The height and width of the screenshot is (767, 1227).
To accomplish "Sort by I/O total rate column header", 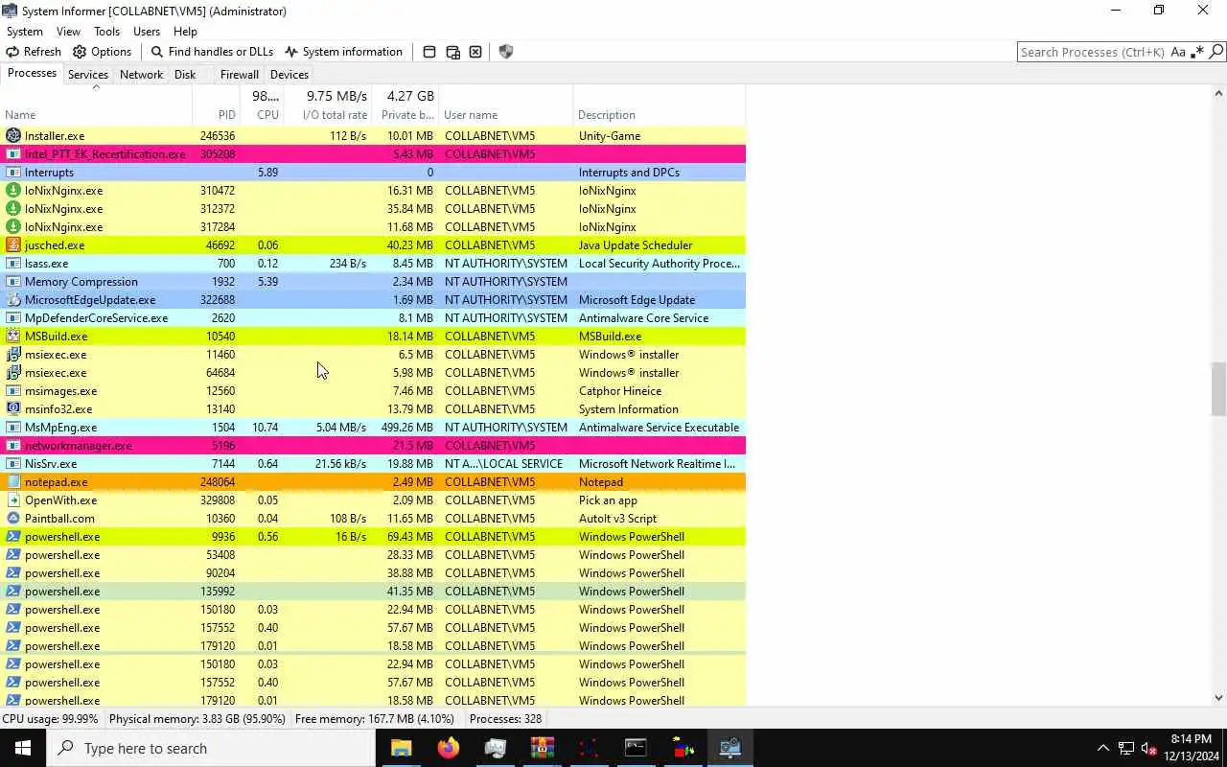I will [x=328, y=105].
